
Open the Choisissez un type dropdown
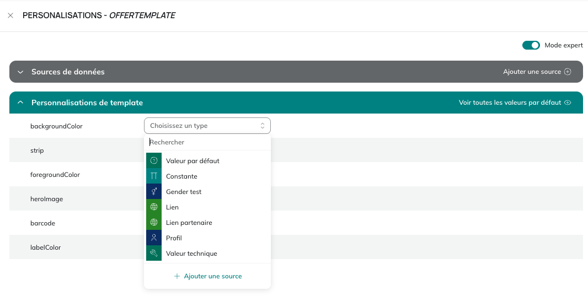tap(207, 126)
